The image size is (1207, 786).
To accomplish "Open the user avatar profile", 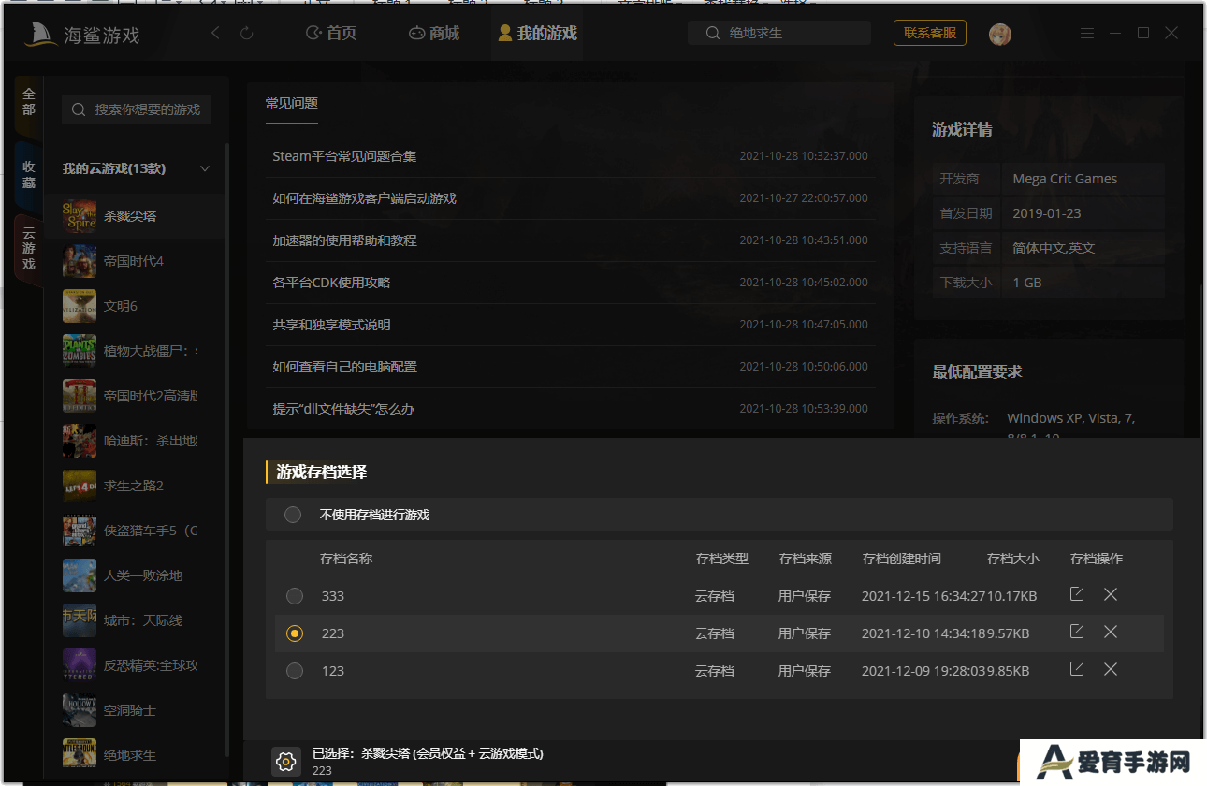I will (x=999, y=34).
